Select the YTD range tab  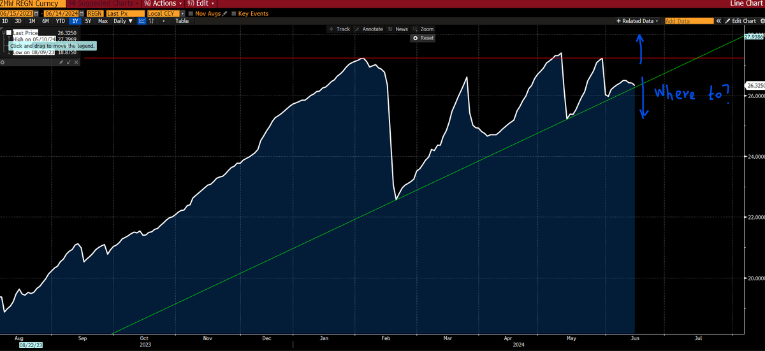pyautogui.click(x=61, y=21)
